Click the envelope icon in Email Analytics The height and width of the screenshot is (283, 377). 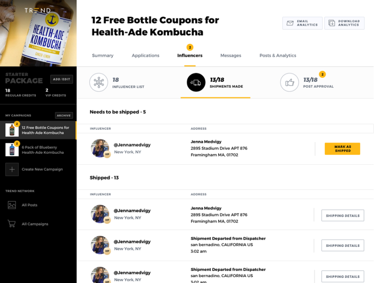point(290,23)
